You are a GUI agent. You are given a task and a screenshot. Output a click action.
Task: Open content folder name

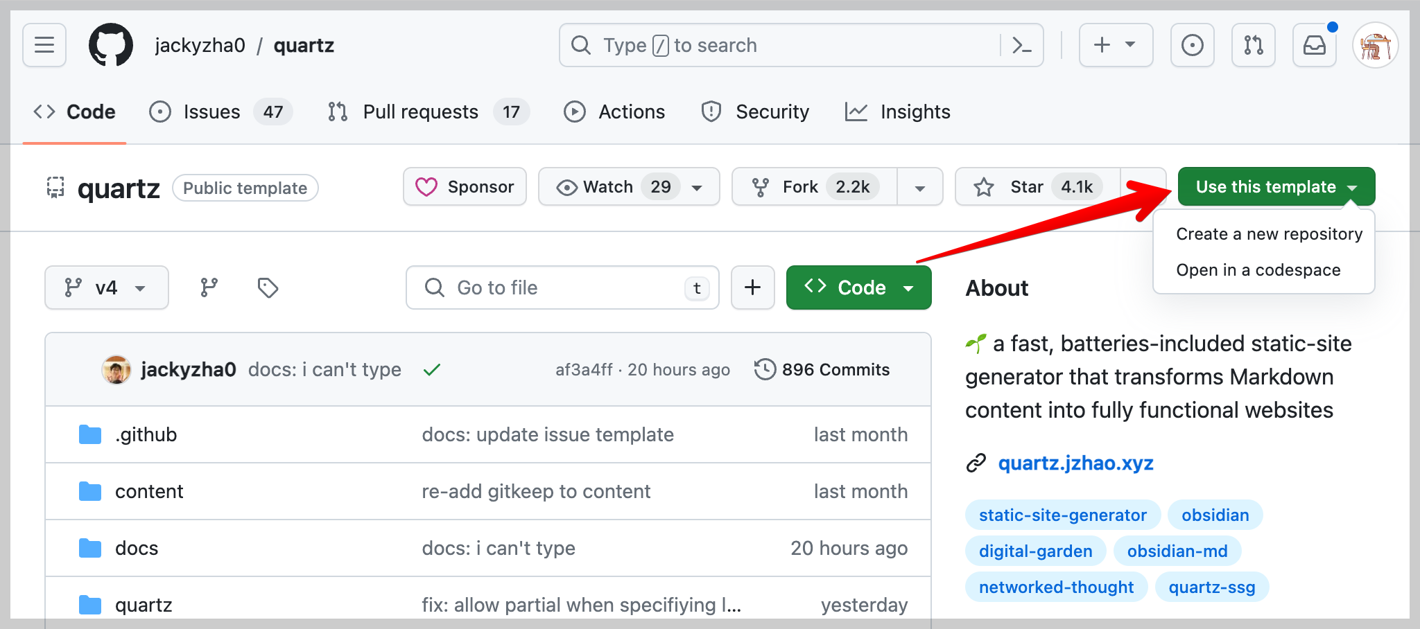click(149, 491)
